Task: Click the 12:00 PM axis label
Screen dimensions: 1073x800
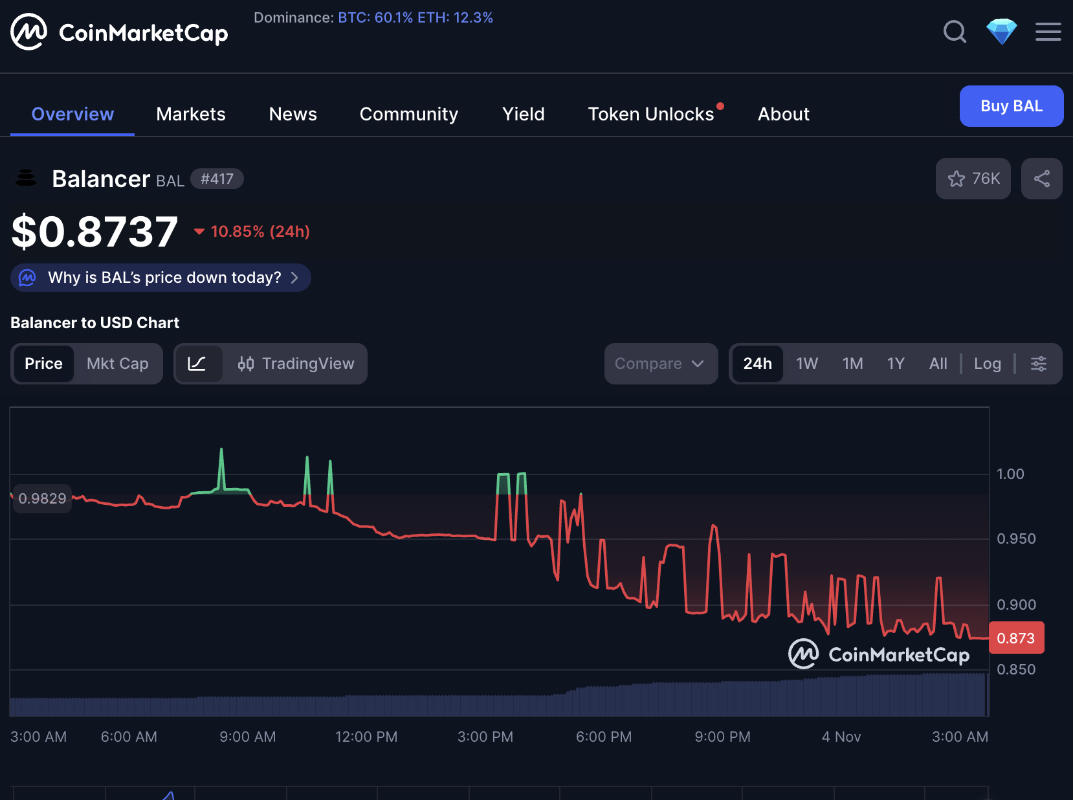Action: point(366,737)
